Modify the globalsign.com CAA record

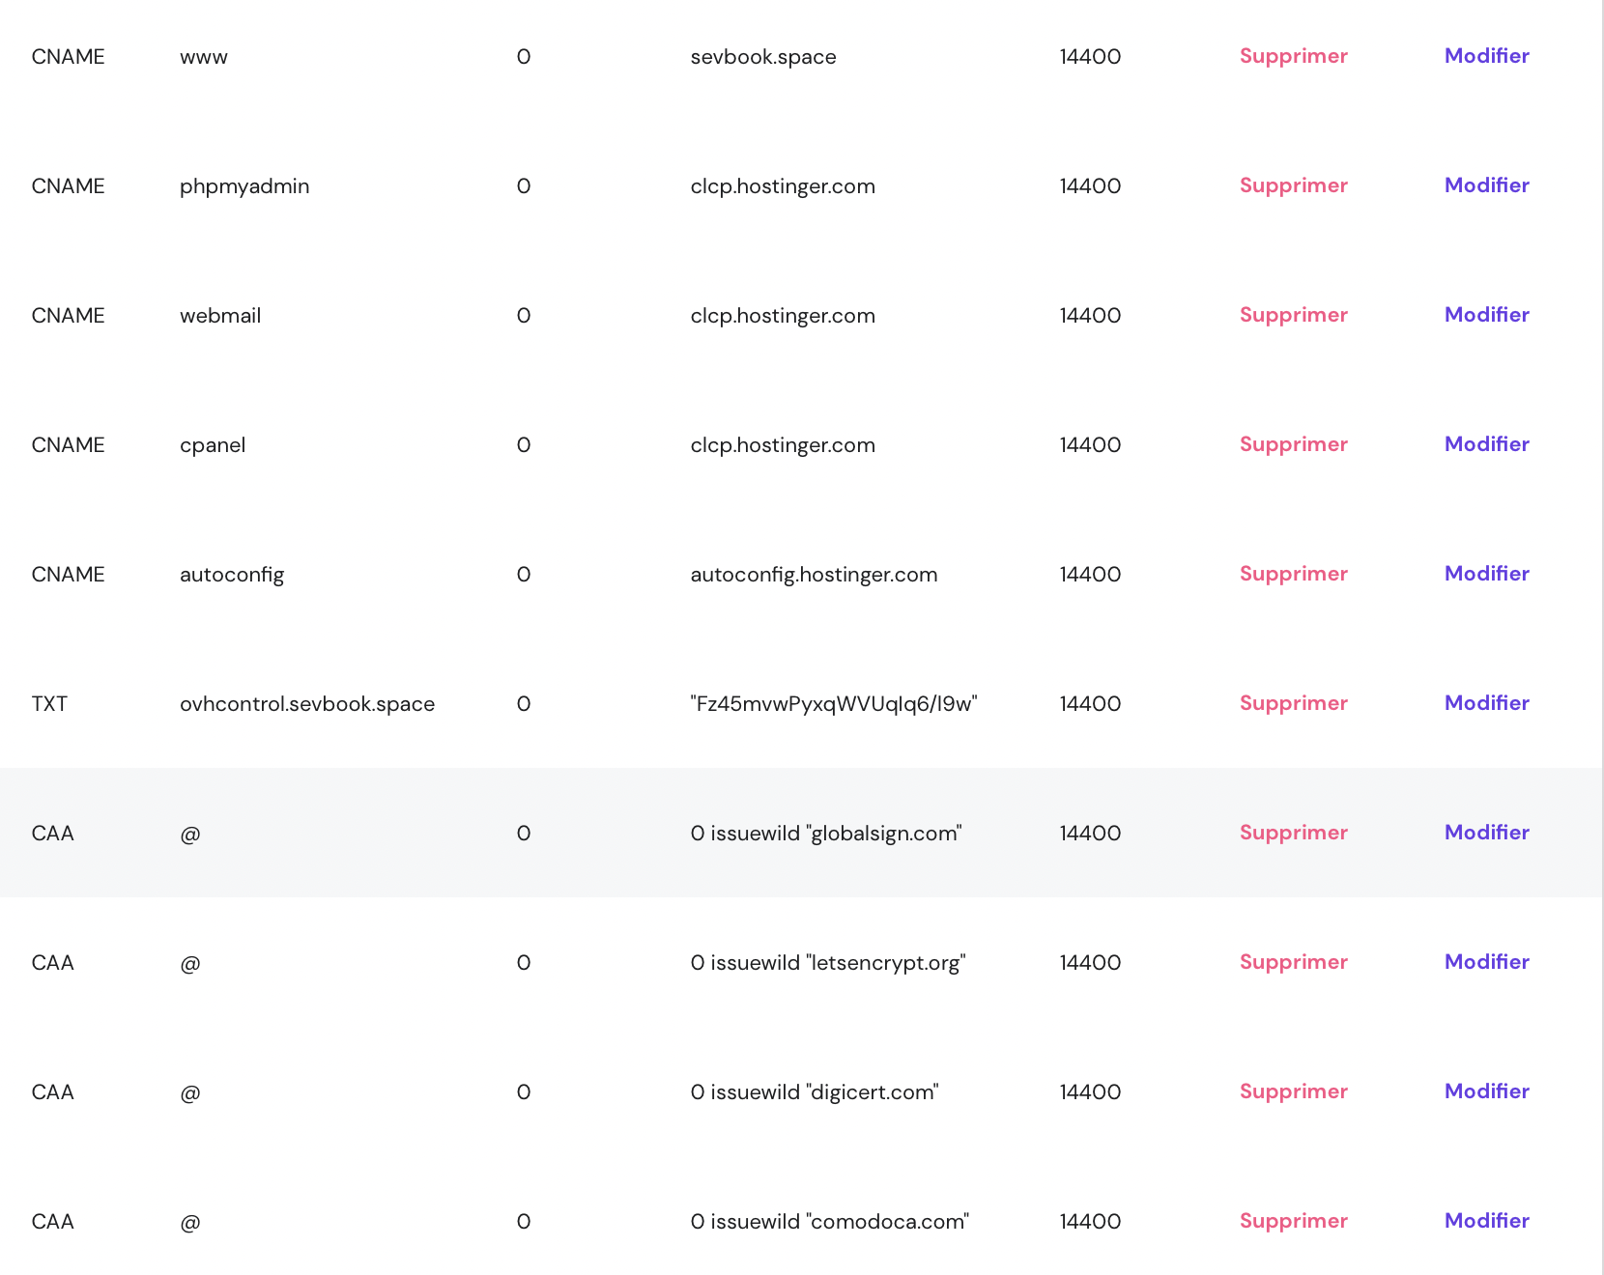pos(1486,833)
